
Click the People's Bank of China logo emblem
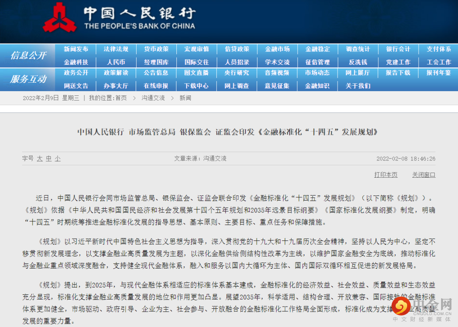point(60,17)
